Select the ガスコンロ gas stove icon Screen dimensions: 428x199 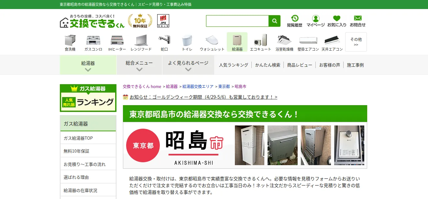click(x=93, y=42)
